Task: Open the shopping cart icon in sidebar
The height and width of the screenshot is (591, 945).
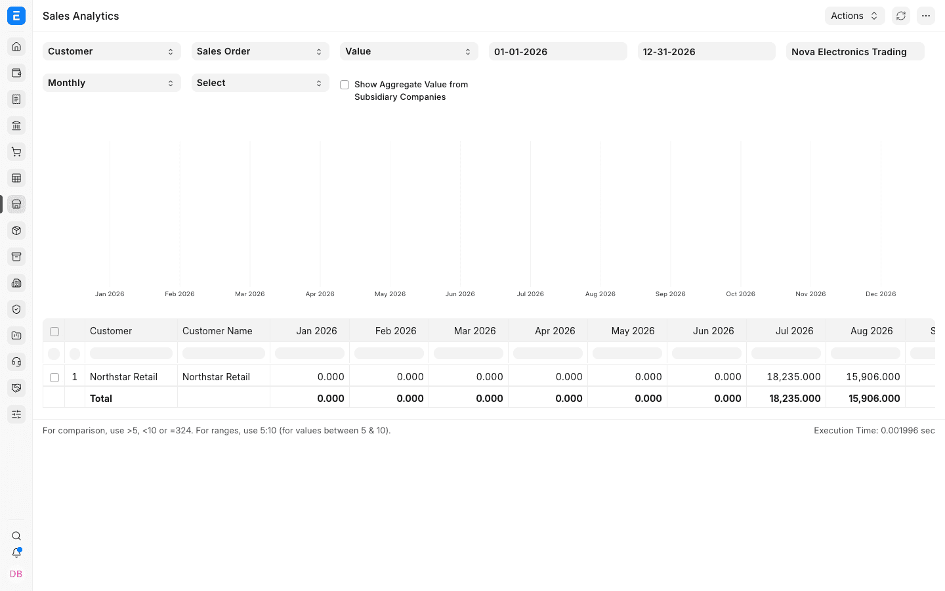Action: (16, 152)
